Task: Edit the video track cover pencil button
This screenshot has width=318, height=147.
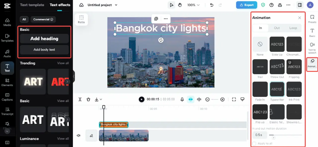Action: click(x=91, y=135)
